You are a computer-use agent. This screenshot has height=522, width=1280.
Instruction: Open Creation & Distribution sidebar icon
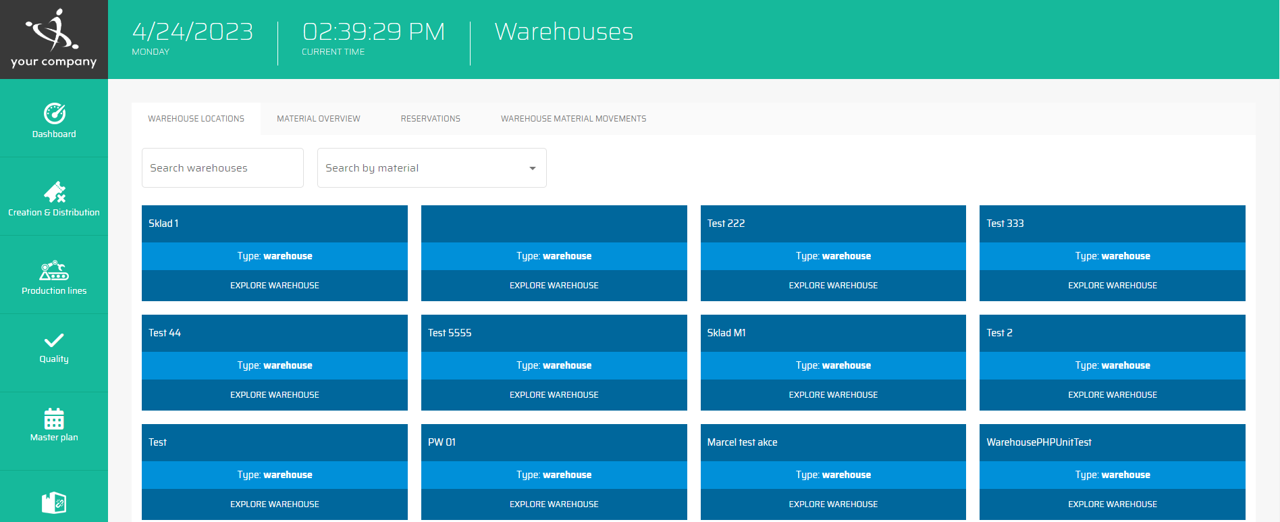[54, 192]
